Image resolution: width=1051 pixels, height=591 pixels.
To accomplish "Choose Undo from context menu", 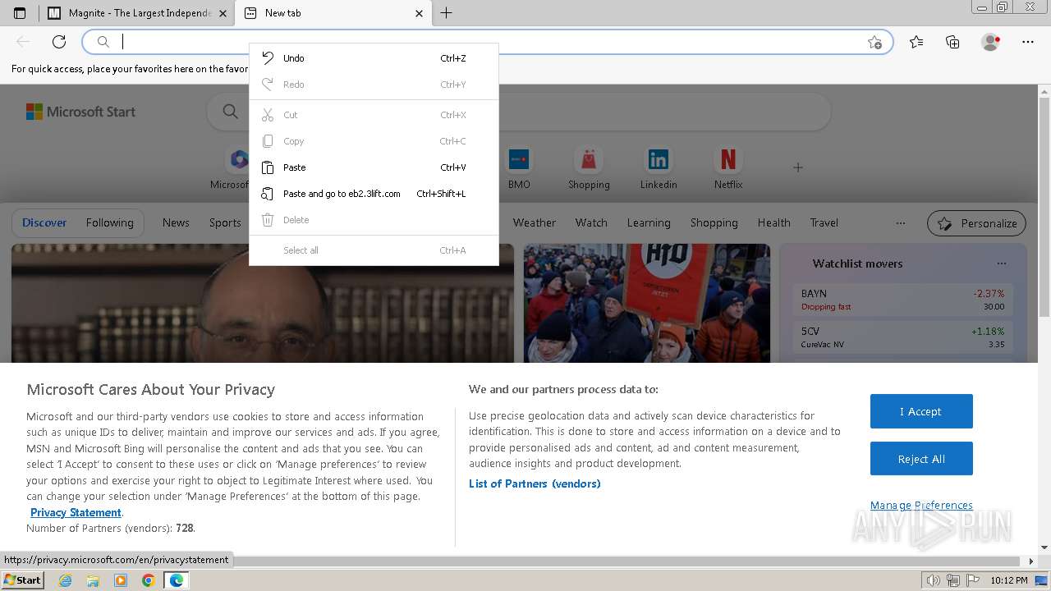I will [374, 58].
